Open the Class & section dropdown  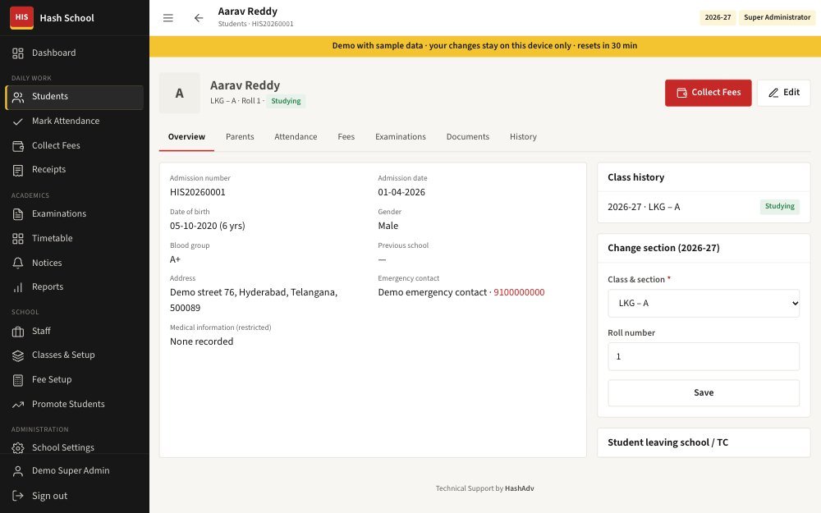coord(704,303)
